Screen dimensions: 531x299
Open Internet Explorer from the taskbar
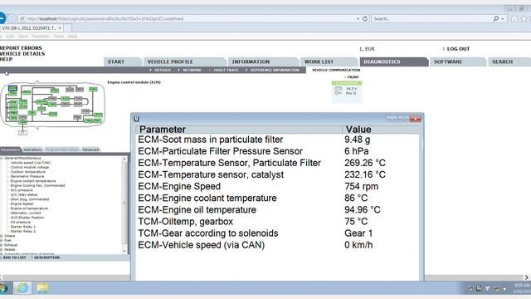pos(22,288)
